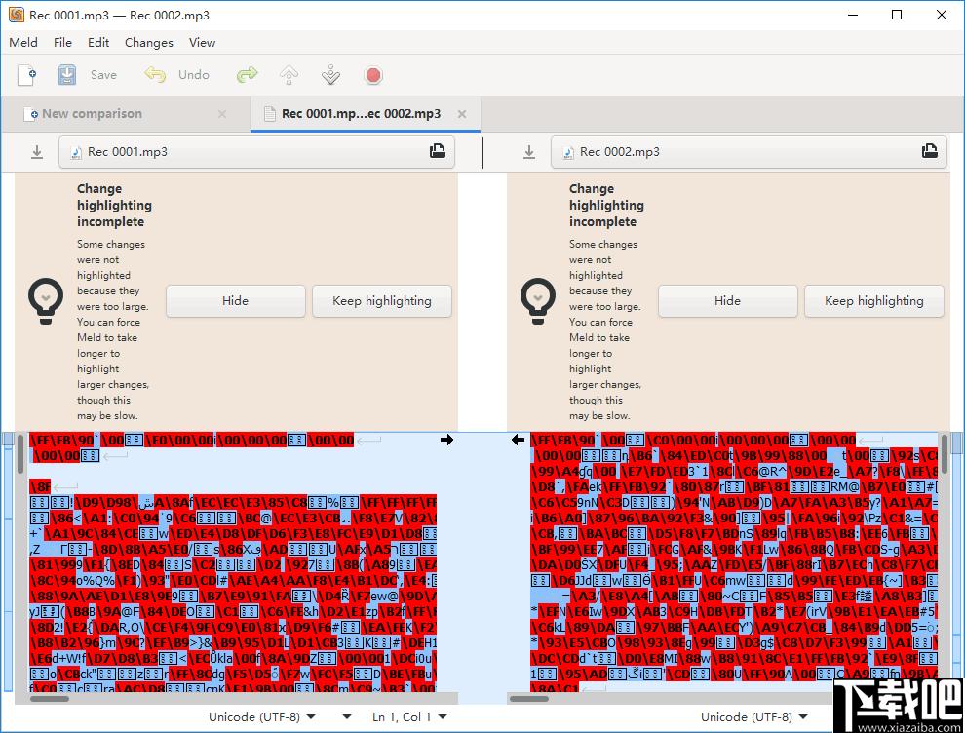Open the File menu

pyautogui.click(x=62, y=43)
